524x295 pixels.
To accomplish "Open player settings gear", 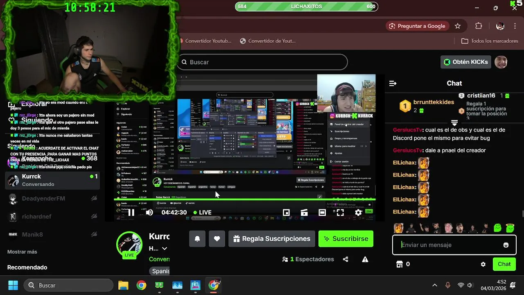I will pos(358,212).
